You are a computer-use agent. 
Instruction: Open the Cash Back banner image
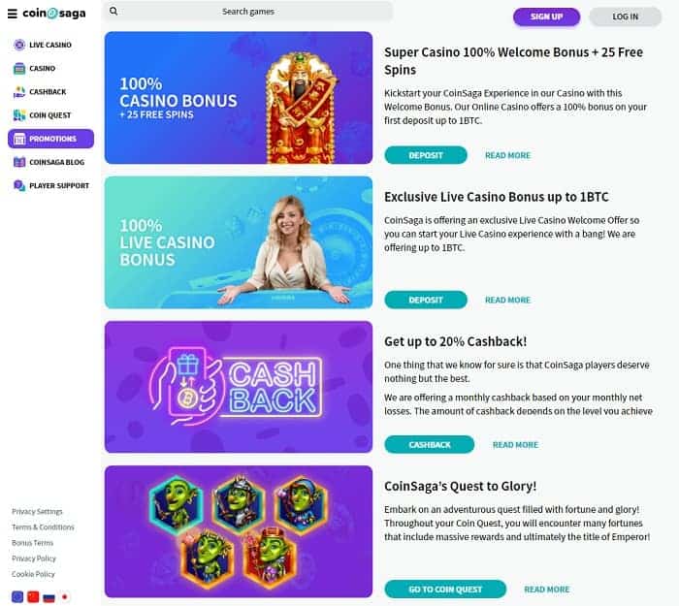tap(239, 387)
